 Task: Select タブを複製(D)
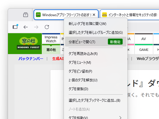(96, 89)
